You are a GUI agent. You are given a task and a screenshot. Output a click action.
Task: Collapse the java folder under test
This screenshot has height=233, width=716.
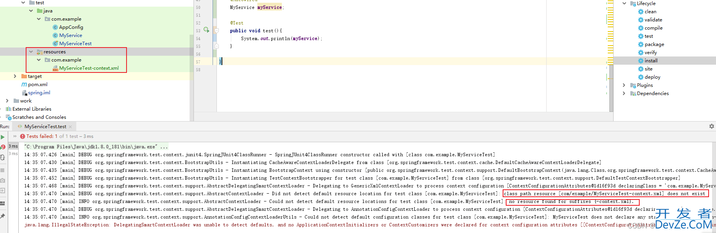(x=31, y=11)
